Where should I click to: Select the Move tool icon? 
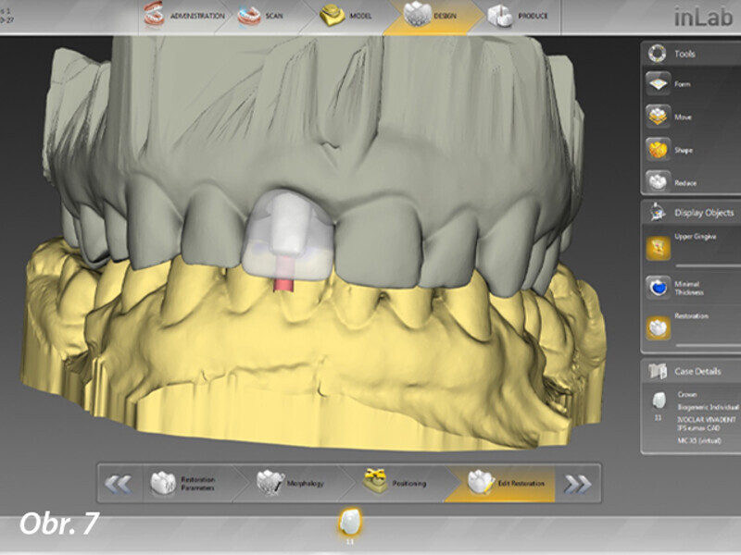tap(657, 117)
